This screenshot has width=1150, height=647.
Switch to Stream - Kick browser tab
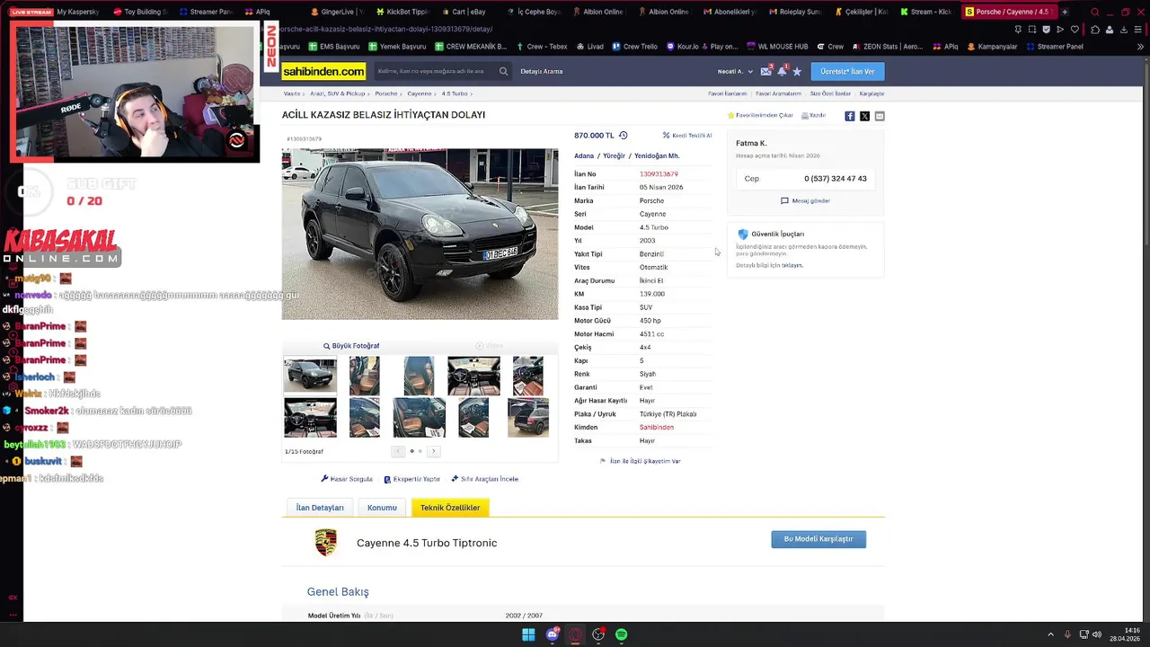tap(925, 12)
